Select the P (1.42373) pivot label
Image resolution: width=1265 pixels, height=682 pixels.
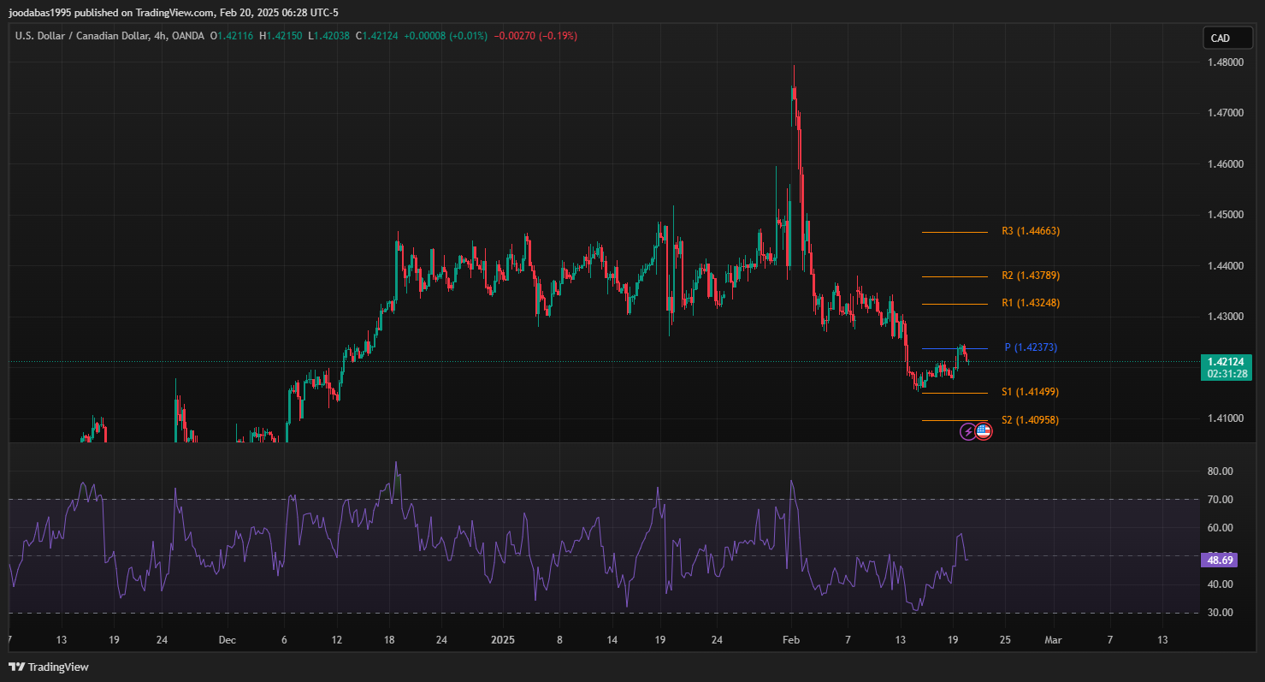point(1031,347)
